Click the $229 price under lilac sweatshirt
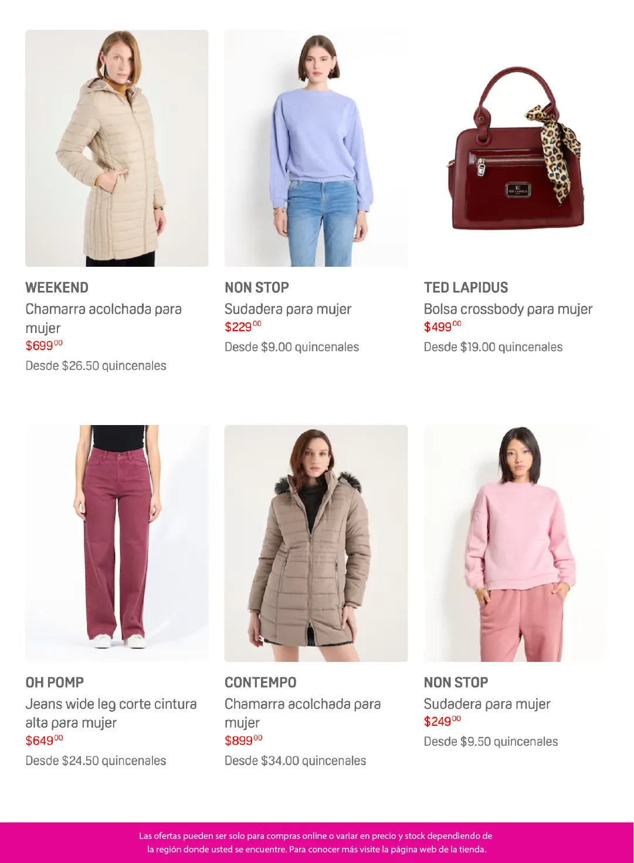The image size is (634, 863). [243, 327]
